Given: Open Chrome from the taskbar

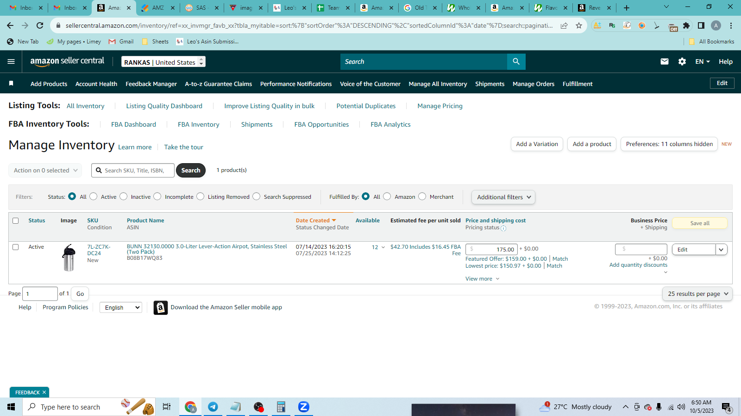Looking at the screenshot, I should [190, 407].
